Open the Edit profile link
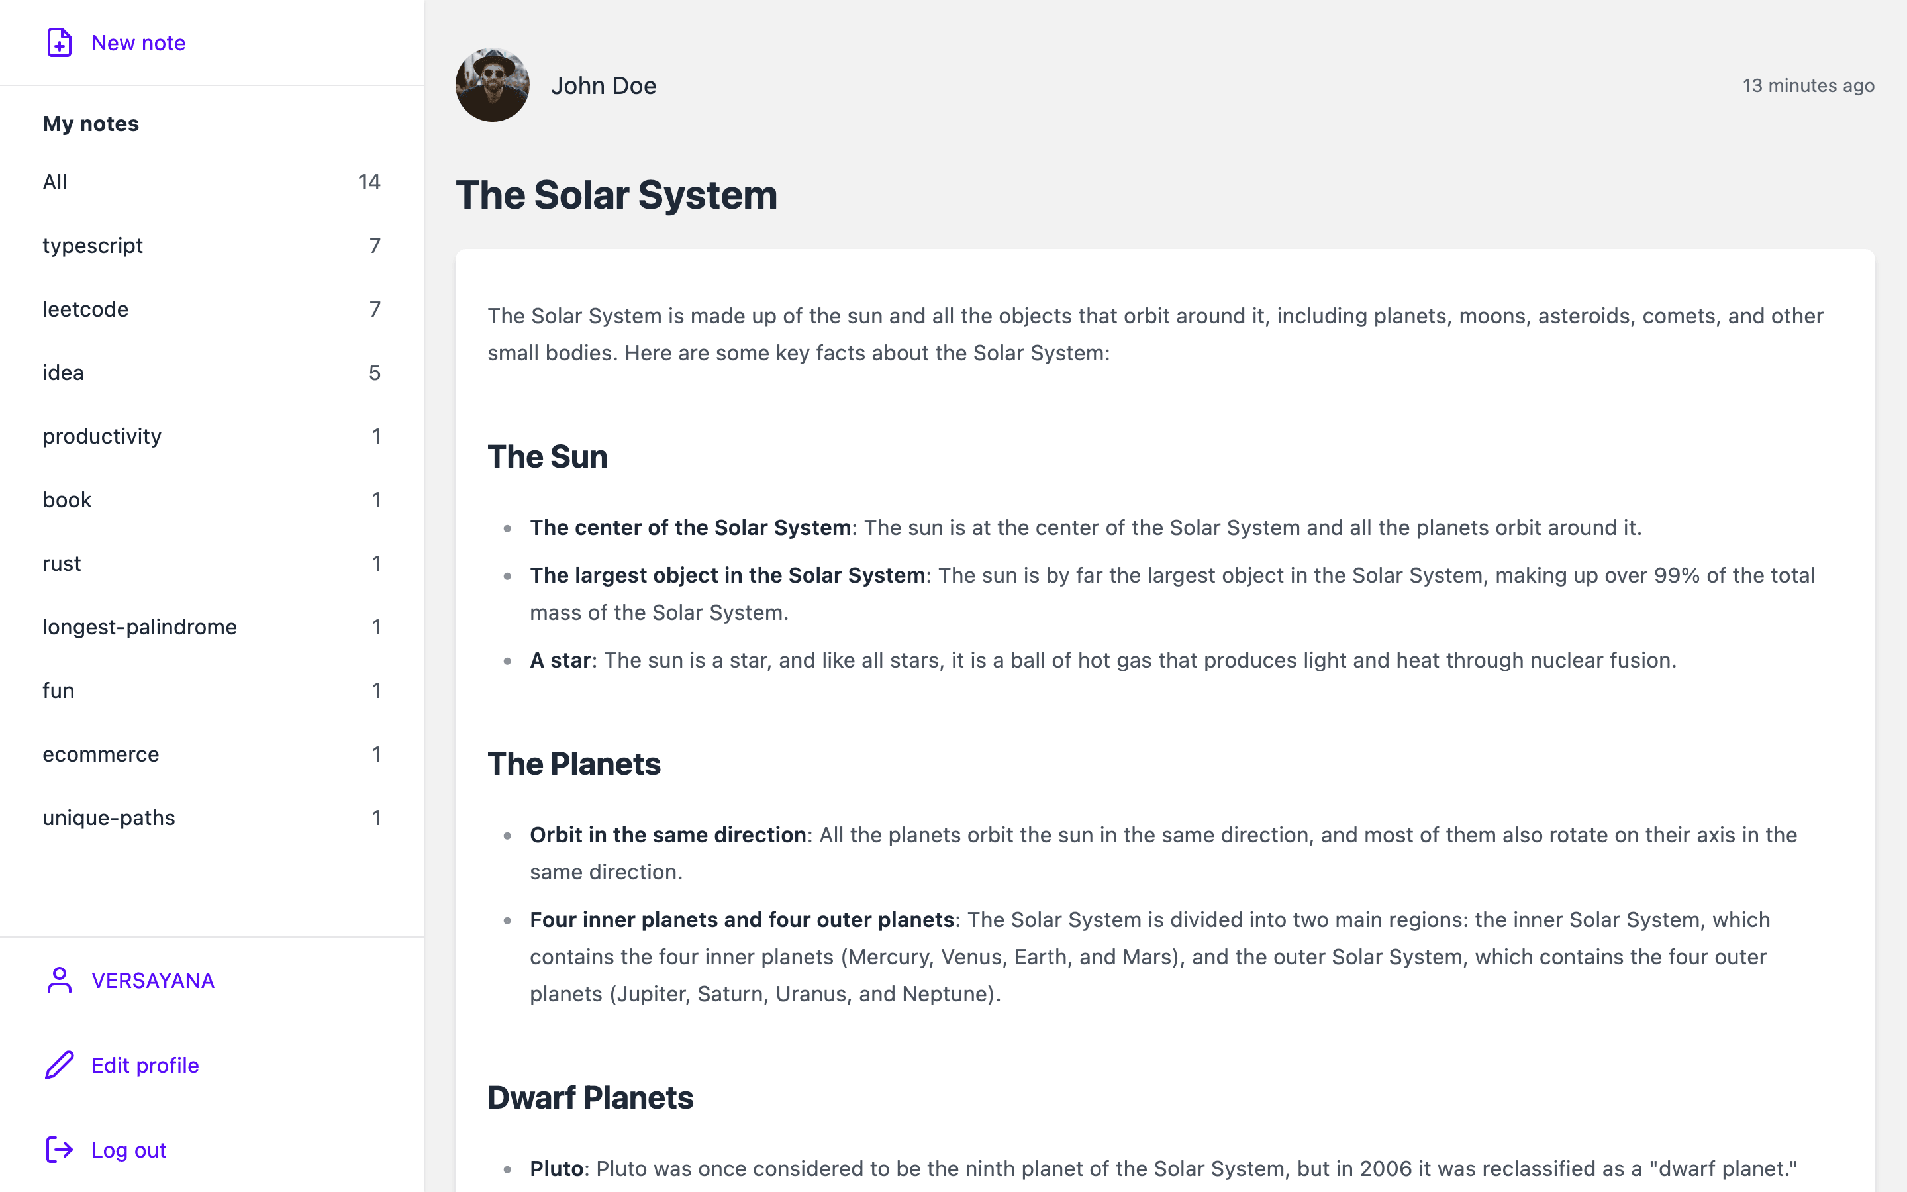 pos(145,1065)
